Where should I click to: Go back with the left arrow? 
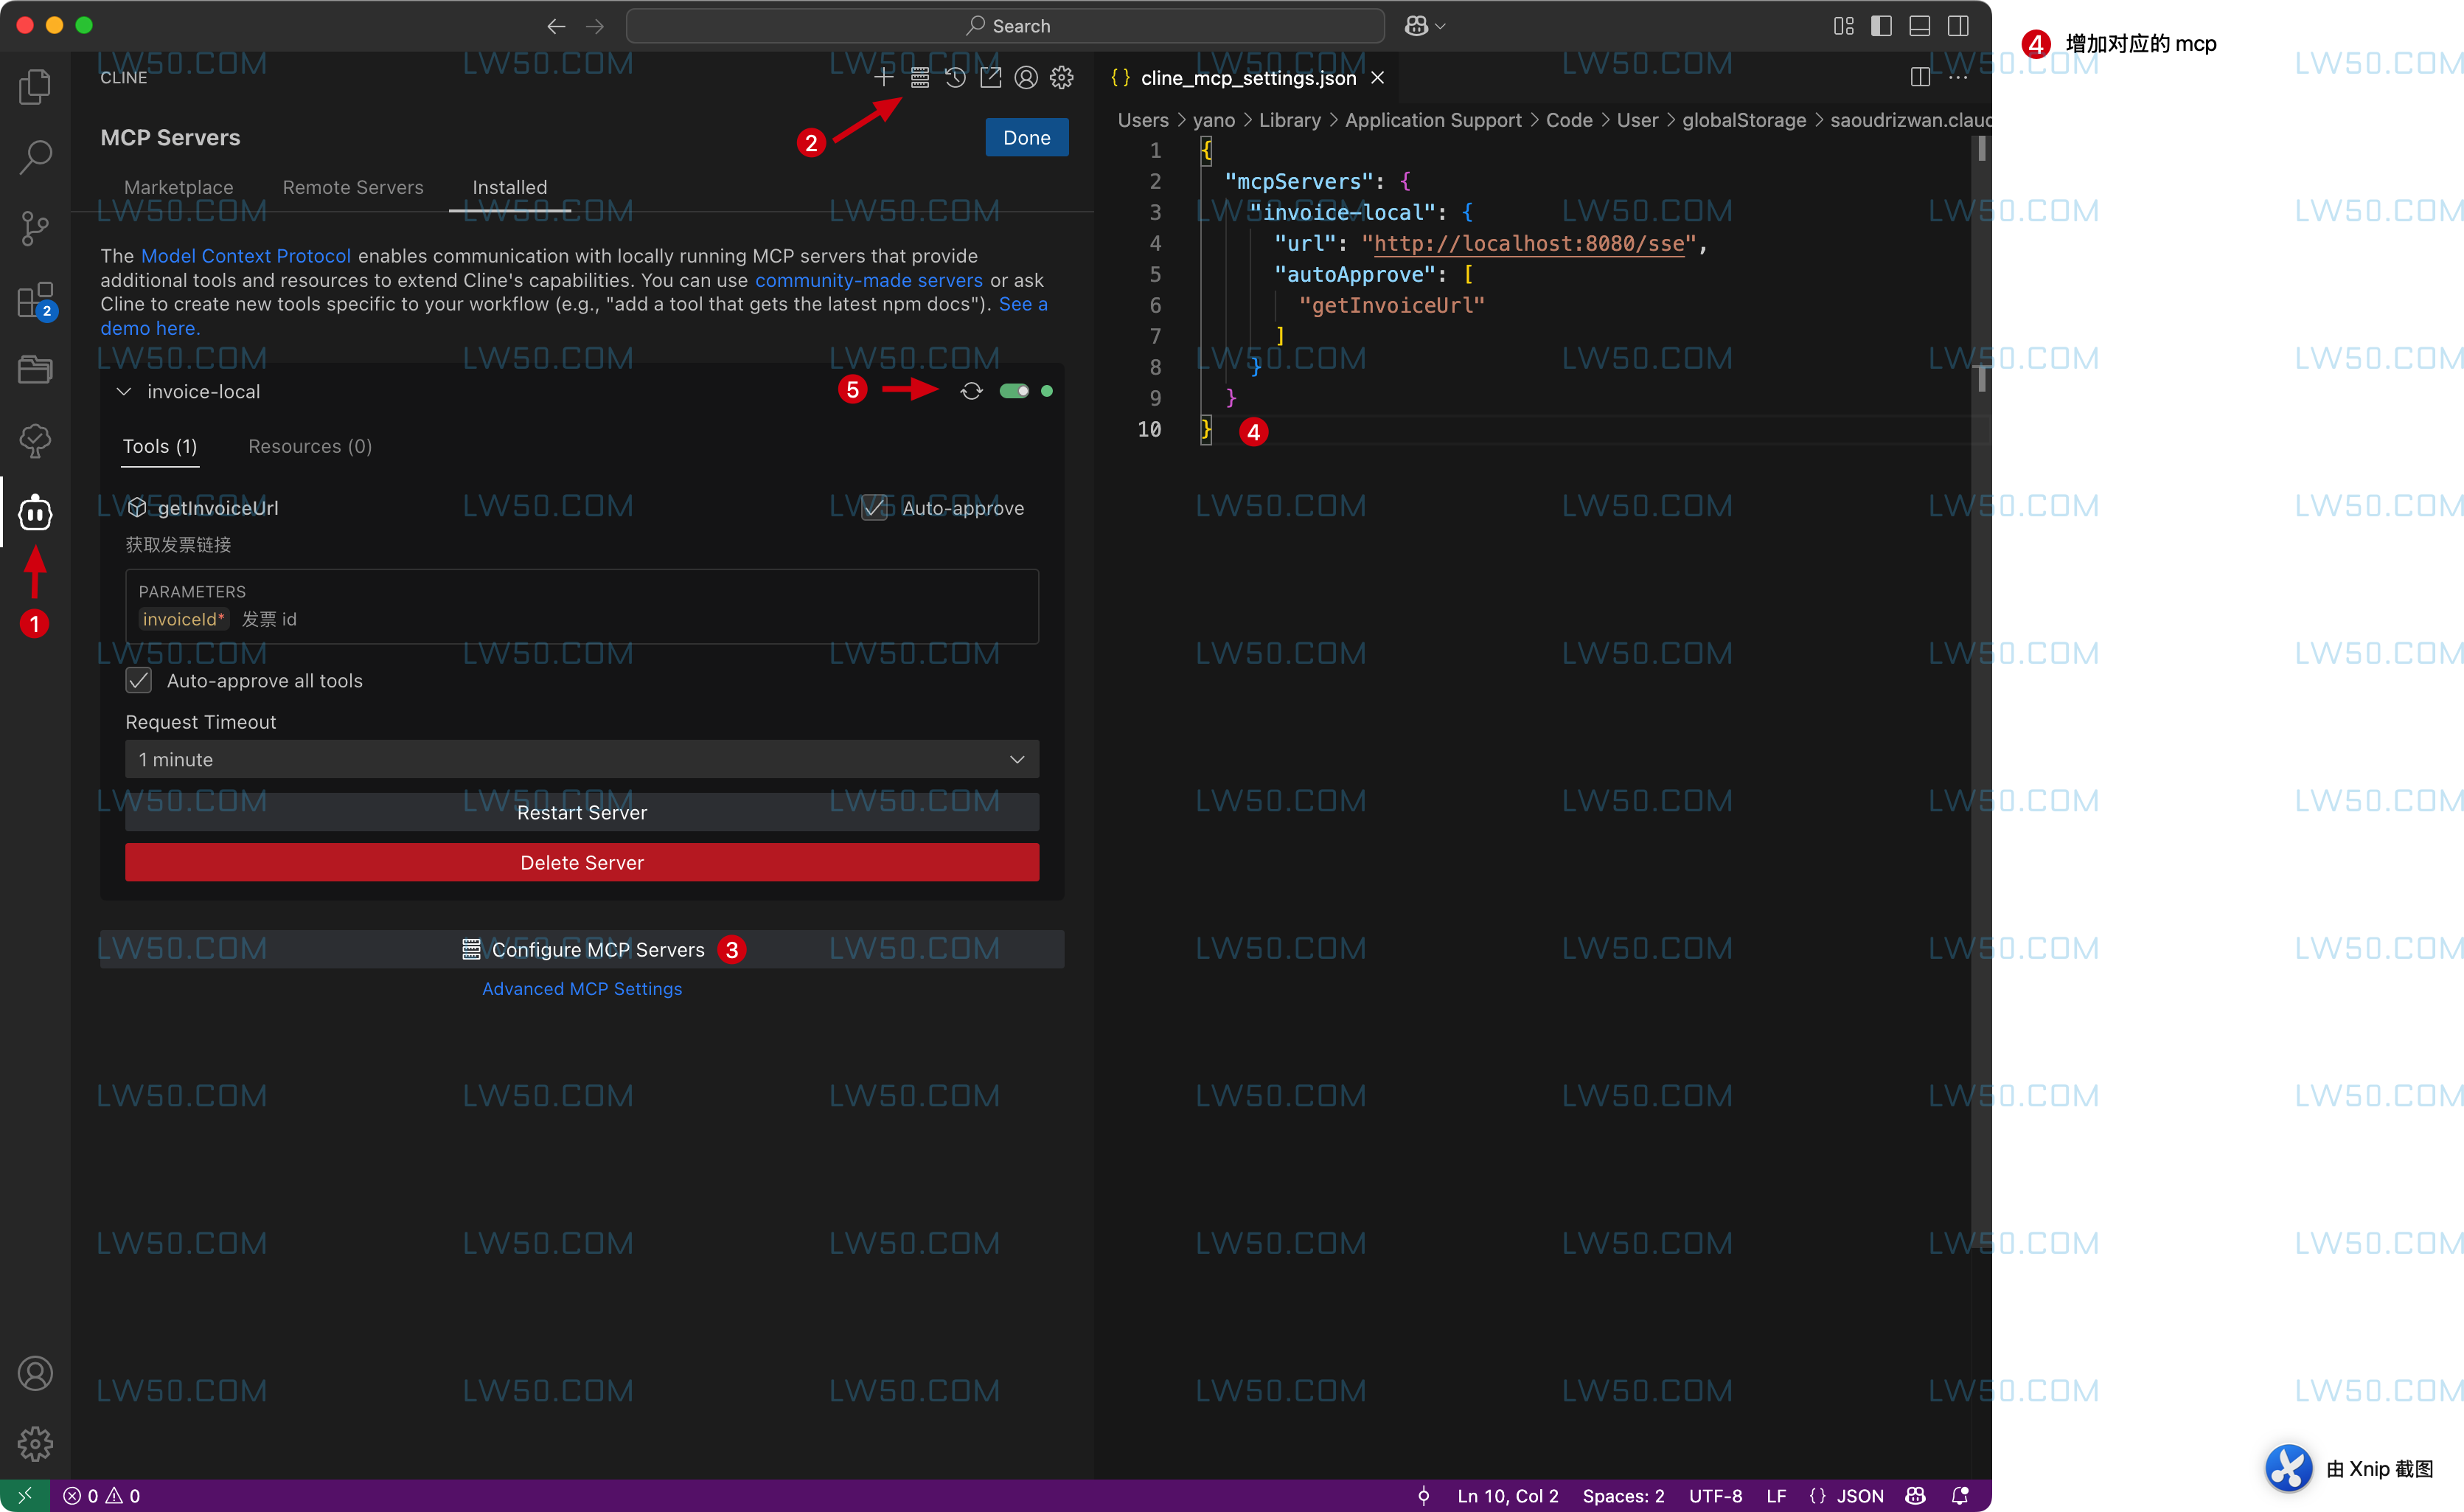pos(557,26)
